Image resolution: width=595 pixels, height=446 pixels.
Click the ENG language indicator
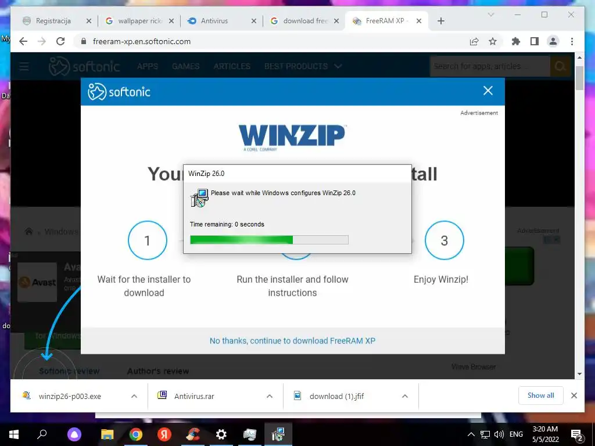tap(516, 434)
